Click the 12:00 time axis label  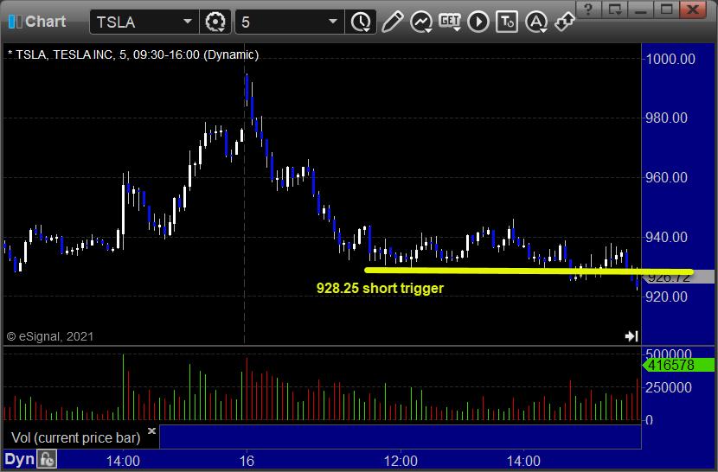pyautogui.click(x=401, y=461)
